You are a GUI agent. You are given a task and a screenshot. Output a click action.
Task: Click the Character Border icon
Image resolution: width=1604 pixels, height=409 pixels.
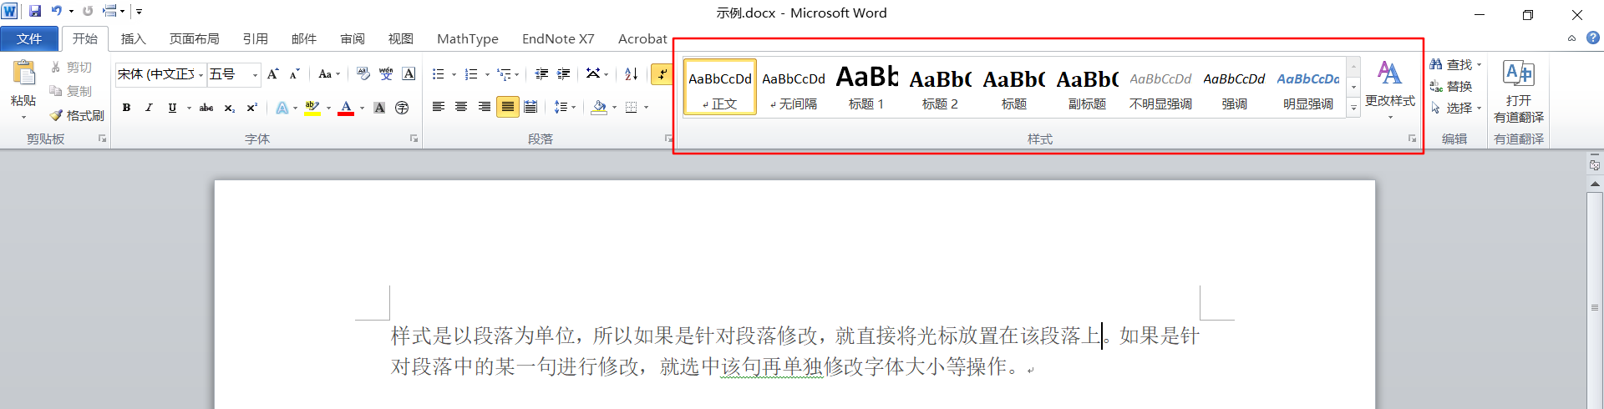pos(409,74)
